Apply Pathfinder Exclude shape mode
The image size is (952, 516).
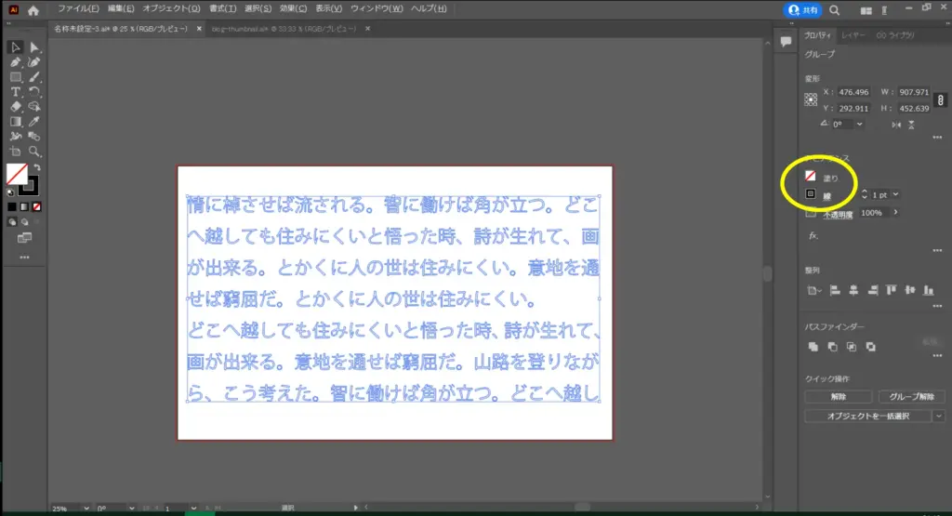coord(870,347)
